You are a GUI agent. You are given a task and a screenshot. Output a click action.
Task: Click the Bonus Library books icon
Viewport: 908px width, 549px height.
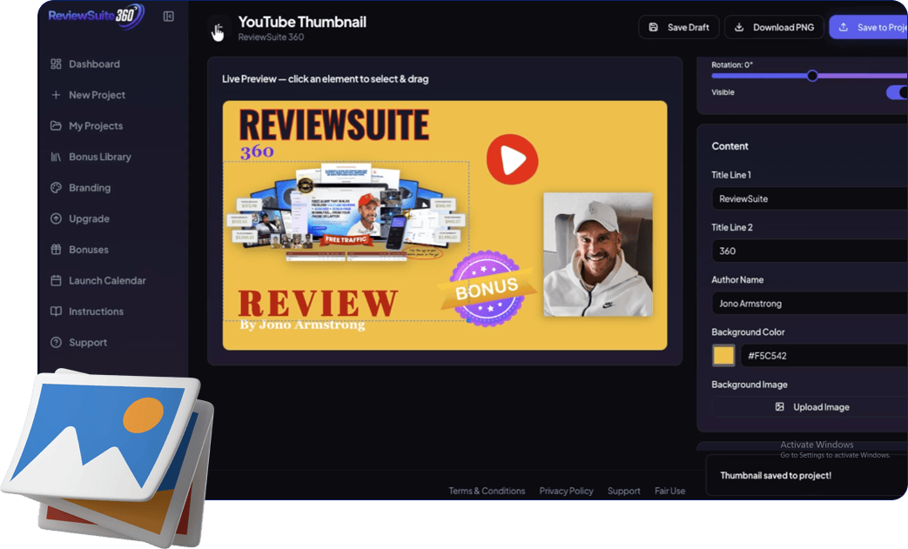tap(56, 157)
